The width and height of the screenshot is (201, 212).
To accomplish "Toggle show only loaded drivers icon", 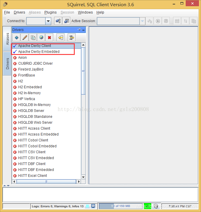I will pos(72,37).
